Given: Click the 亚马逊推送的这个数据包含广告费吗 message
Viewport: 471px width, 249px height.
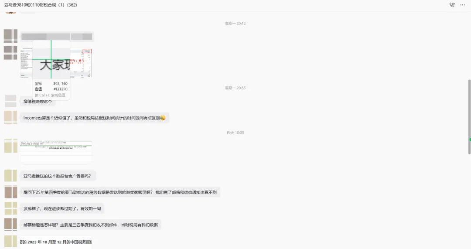Looking at the screenshot, I should [58, 176].
